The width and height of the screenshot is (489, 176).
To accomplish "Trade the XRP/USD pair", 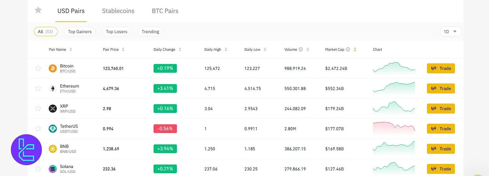I will coord(441,109).
